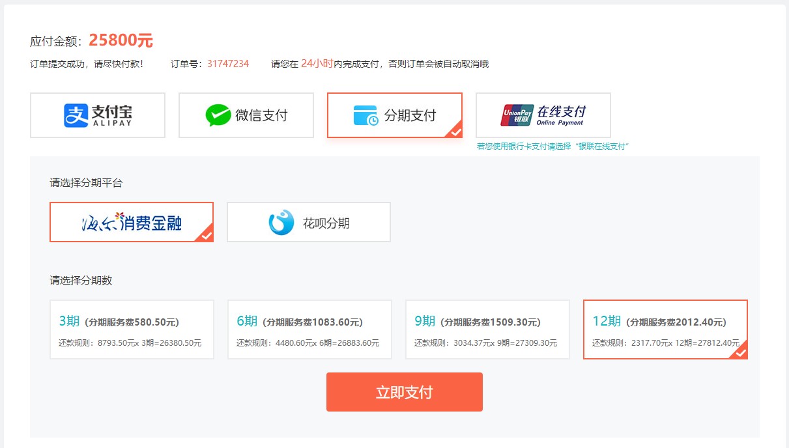Viewport: 789px width, 448px height.
Task: Click order number 31747234
Action: coord(228,64)
